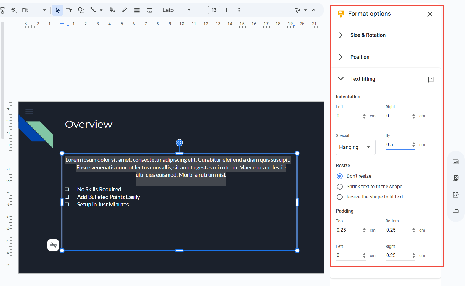Viewport: 465px width, 286px height.
Task: Select the text box tool
Action: point(69,10)
